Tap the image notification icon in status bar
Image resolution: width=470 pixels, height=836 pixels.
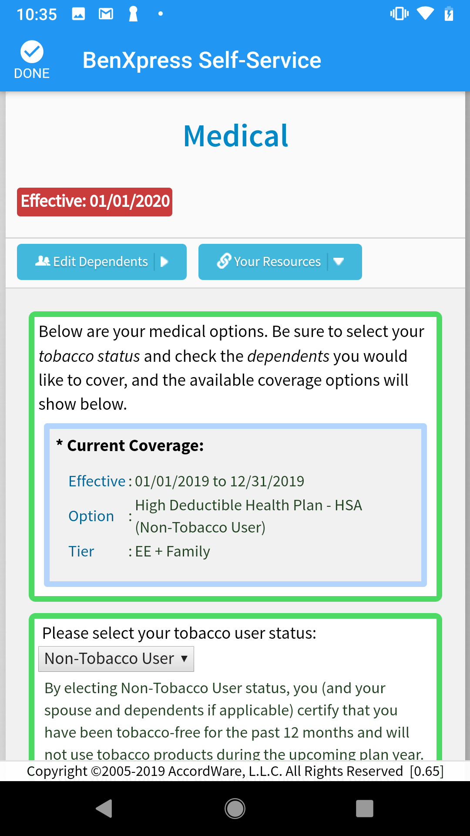pyautogui.click(x=78, y=14)
